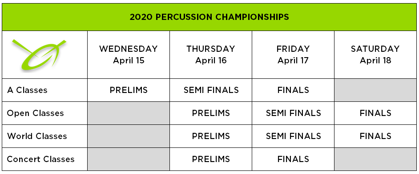This screenshot has width=419, height=174.
Task: Select SEMI FINALS in the World Classes row
Action: [x=294, y=136]
